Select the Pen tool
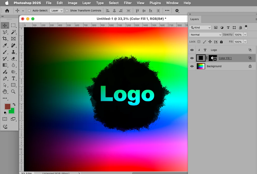Viewport: 257px width, 174px height. click(x=5, y=79)
